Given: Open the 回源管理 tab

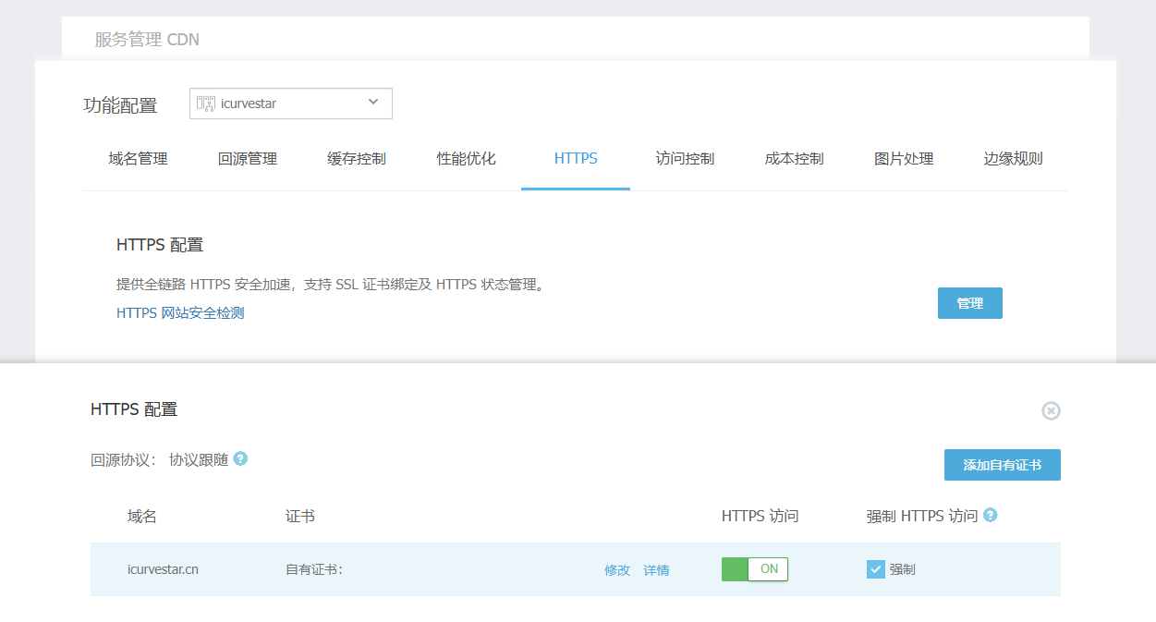Looking at the screenshot, I should (248, 159).
